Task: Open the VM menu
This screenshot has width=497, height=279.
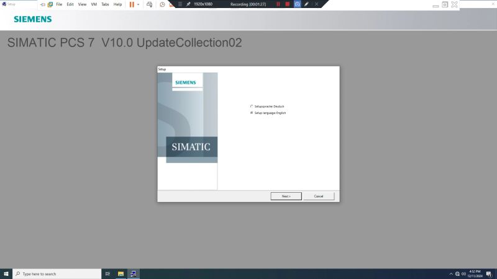Action: tap(94, 4)
